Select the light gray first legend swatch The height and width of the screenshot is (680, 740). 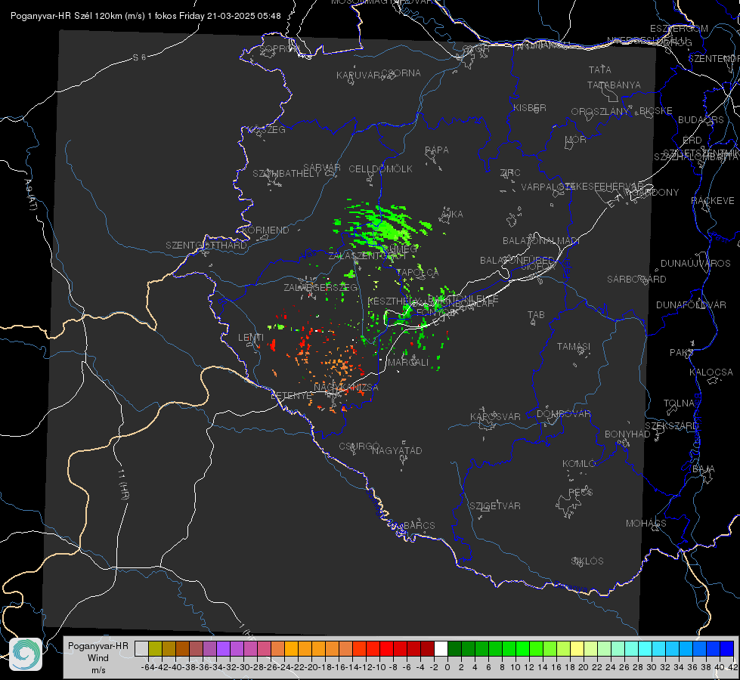click(x=141, y=648)
